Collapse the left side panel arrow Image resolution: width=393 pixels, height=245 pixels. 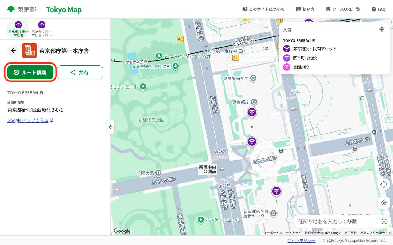click(111, 127)
